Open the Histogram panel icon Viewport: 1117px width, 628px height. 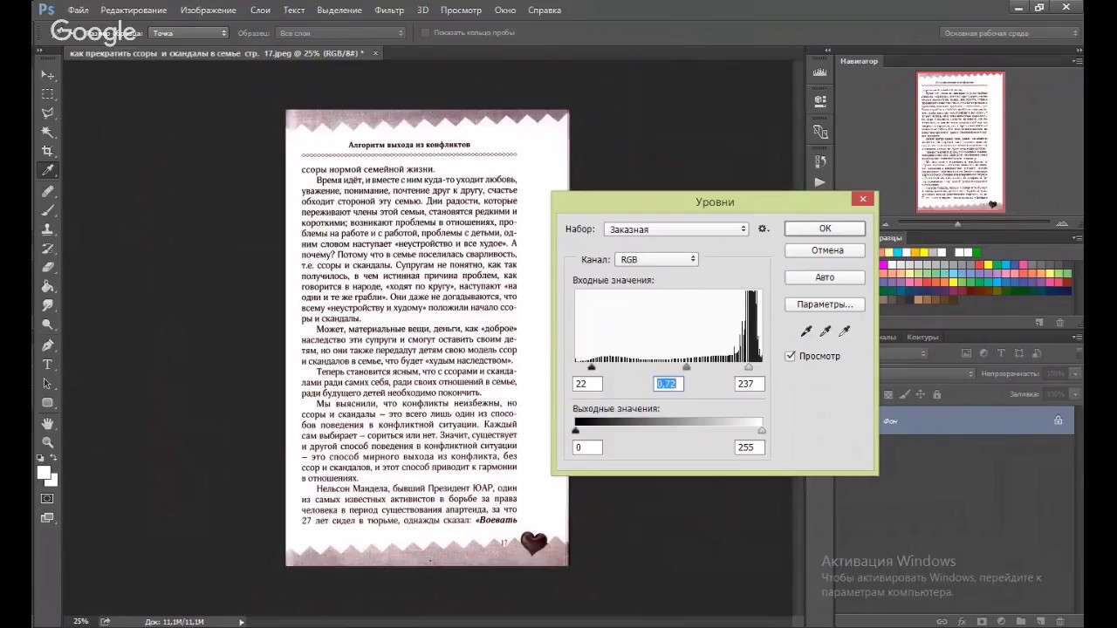point(819,72)
